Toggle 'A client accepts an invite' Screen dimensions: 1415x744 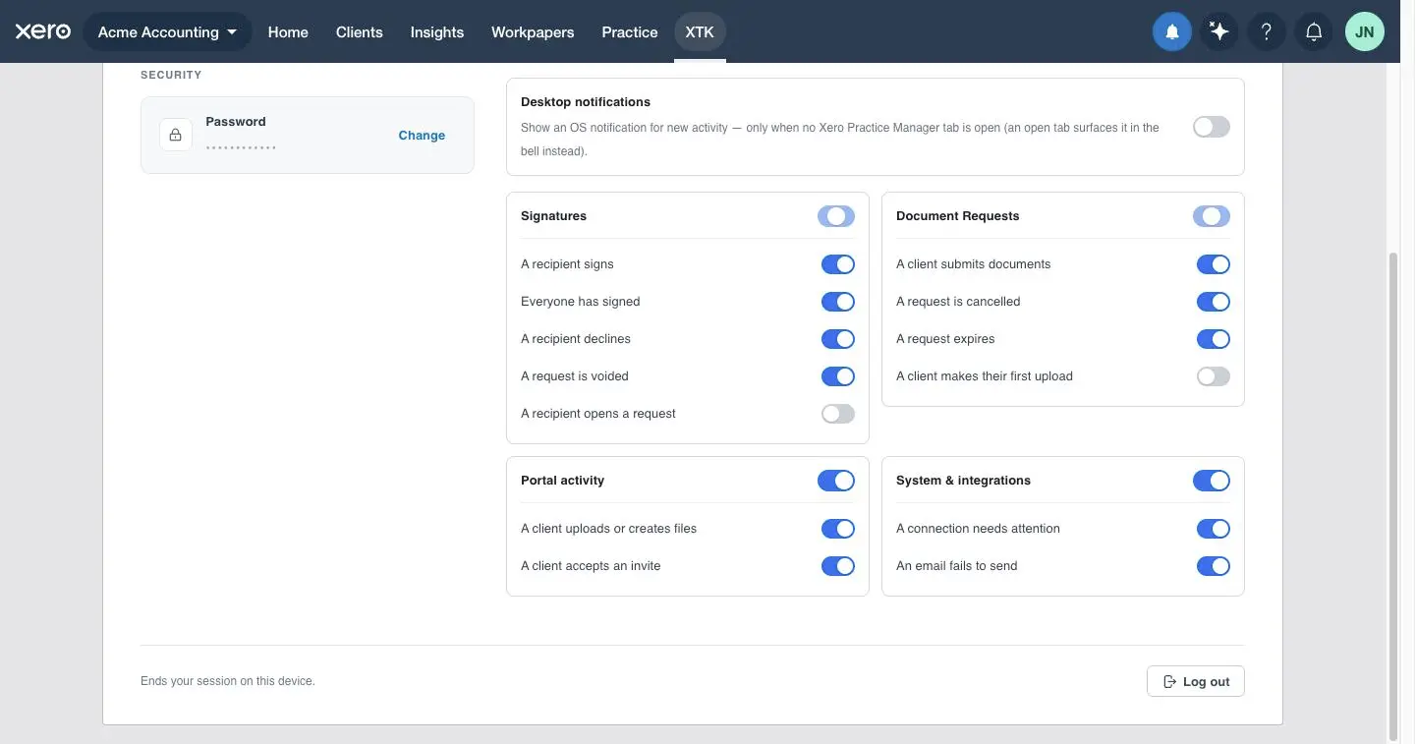tap(838, 566)
